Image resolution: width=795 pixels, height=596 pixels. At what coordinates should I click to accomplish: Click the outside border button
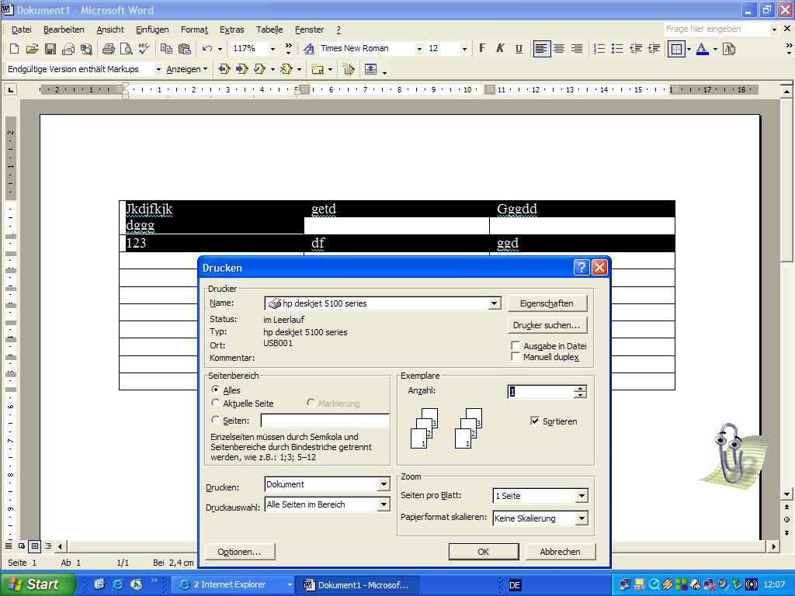click(x=676, y=49)
